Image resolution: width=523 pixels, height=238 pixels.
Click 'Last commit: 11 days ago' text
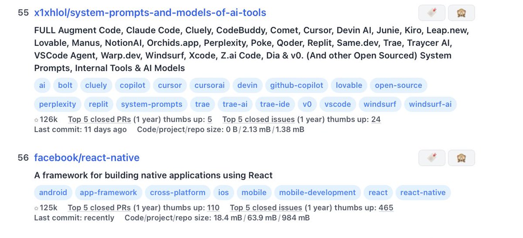click(80, 129)
